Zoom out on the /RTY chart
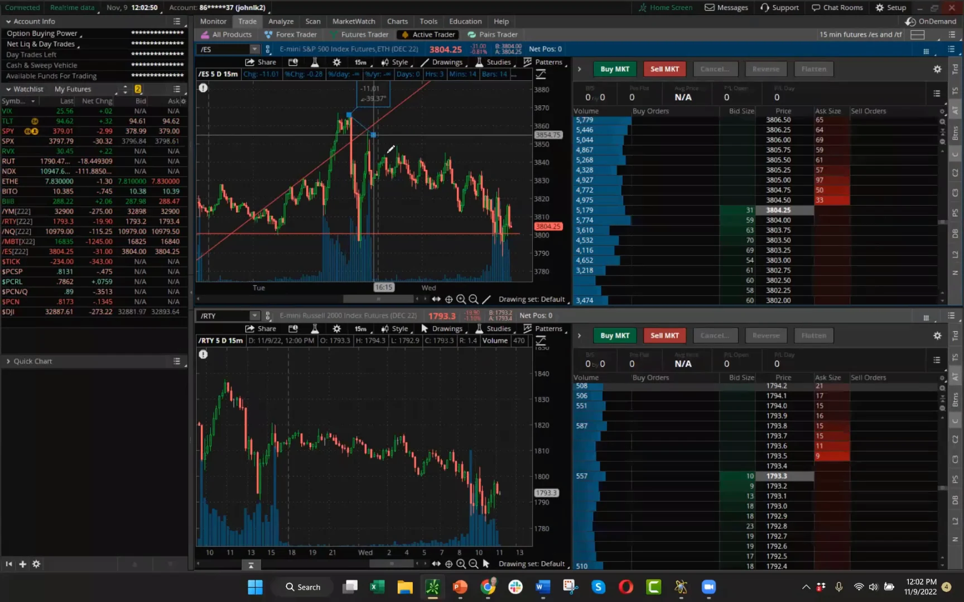 473,564
